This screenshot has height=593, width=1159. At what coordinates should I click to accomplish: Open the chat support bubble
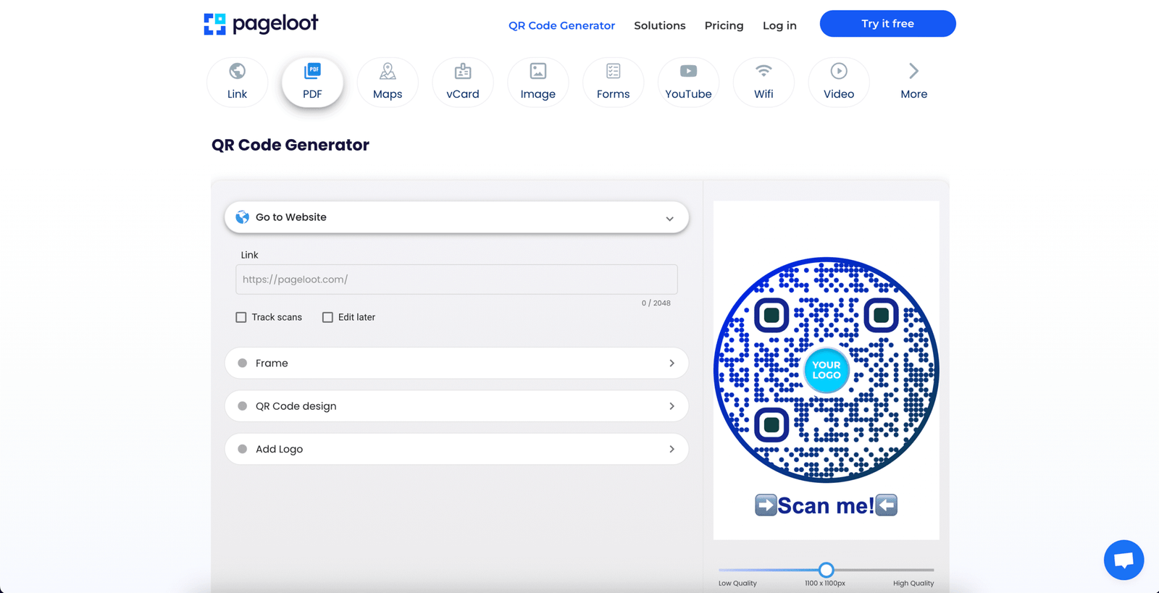tap(1124, 560)
